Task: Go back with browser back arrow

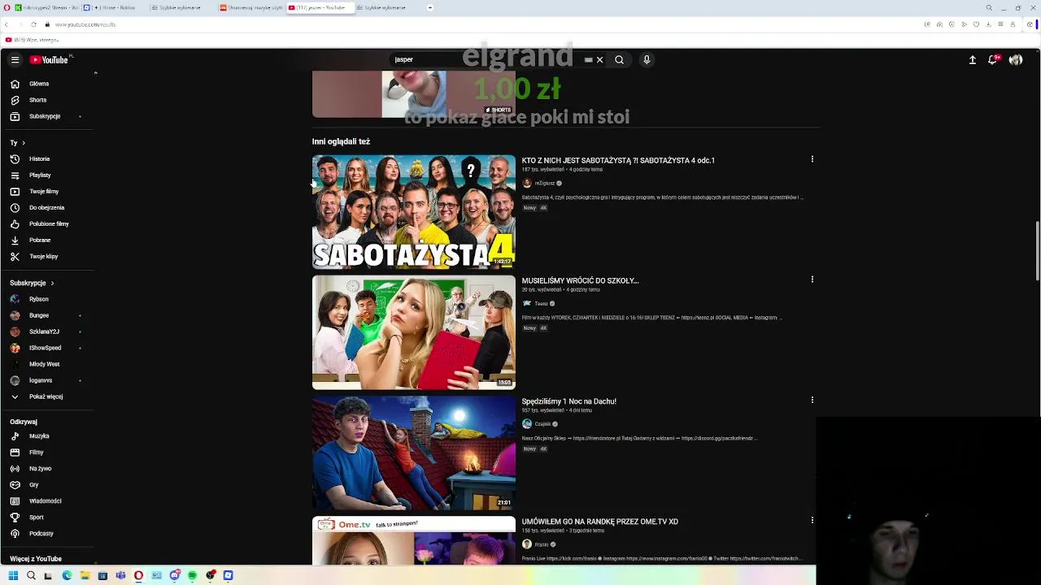Action: [7, 24]
